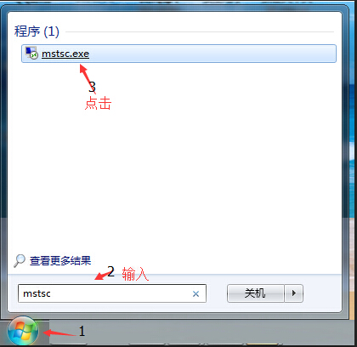Open the 查看更多结果 link

point(60,260)
